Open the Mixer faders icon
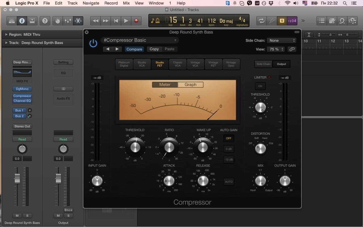 pos(68,21)
